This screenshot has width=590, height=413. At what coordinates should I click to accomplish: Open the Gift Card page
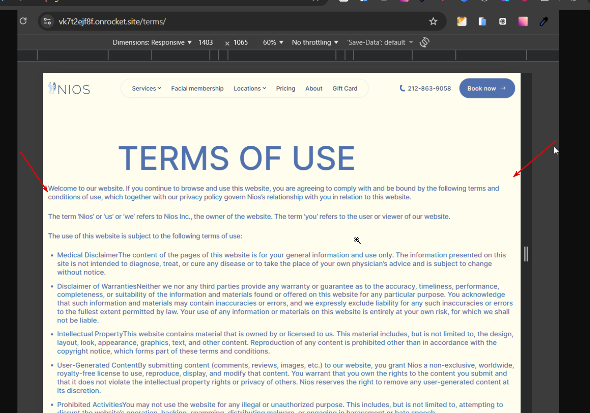pos(345,88)
